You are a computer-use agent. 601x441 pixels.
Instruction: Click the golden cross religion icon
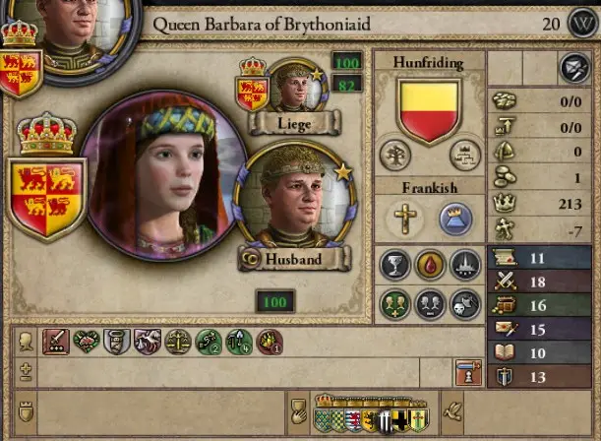404,219
